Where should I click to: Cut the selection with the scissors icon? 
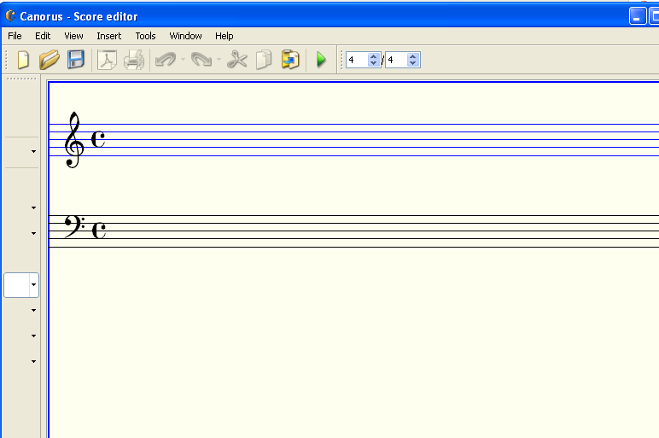click(237, 60)
